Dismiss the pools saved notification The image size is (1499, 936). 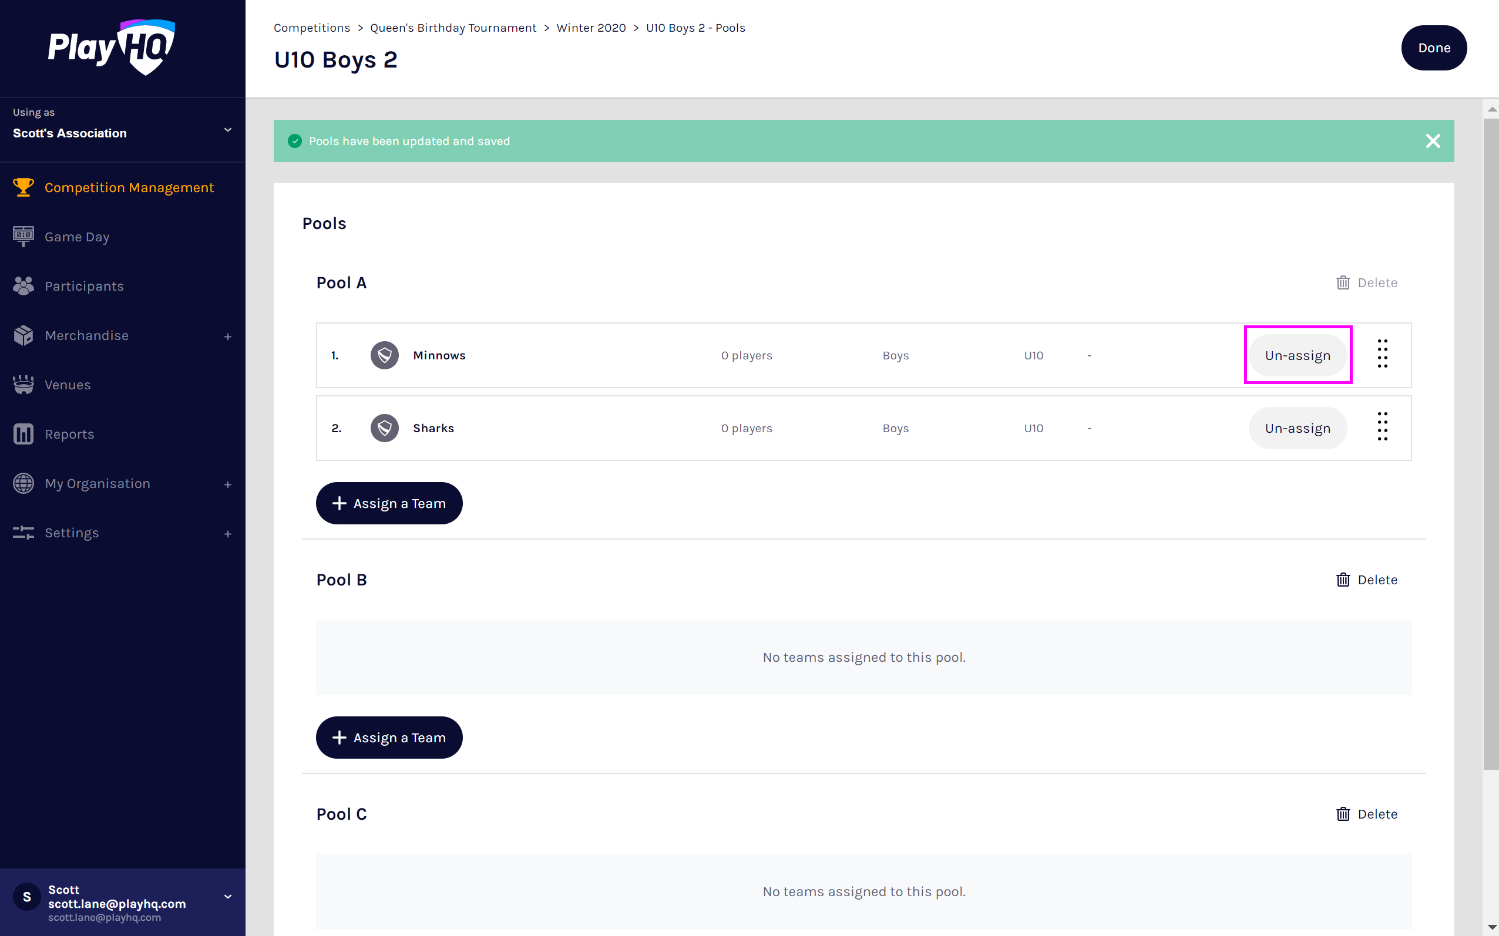coord(1432,141)
